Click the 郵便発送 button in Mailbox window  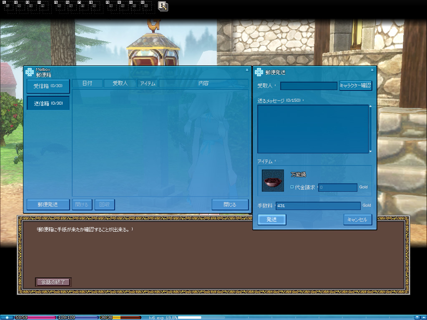(48, 204)
